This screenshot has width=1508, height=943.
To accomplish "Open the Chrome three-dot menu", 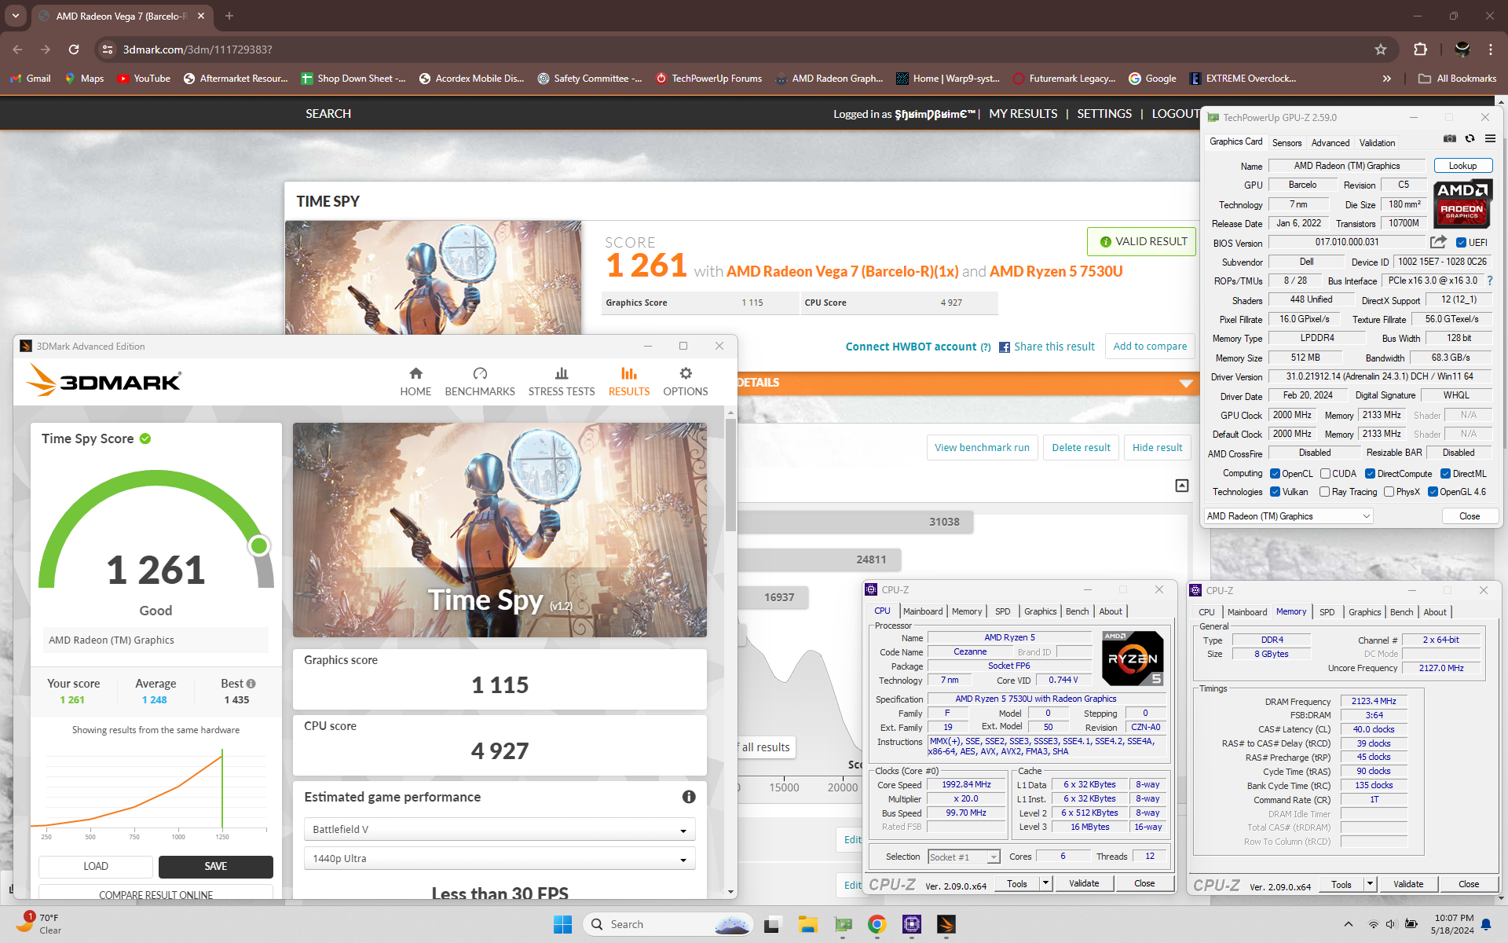I will (1490, 50).
